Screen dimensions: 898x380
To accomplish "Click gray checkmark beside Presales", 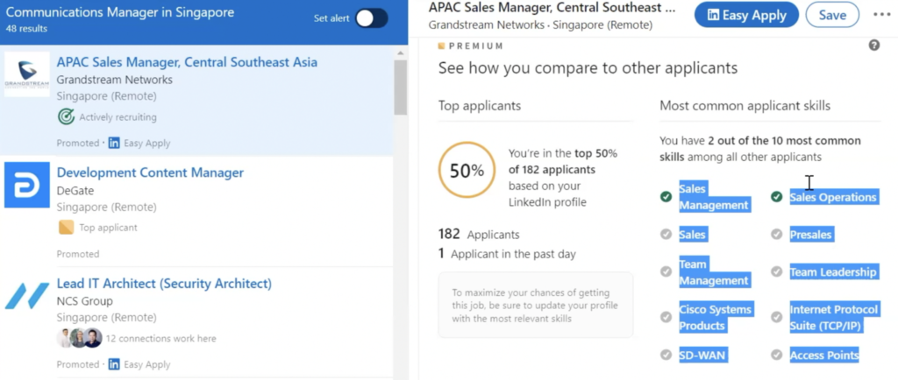I will [x=777, y=235].
